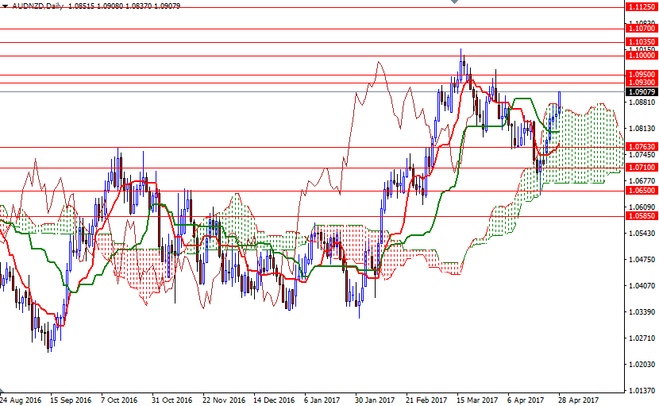Viewport: 659px width, 406px height.
Task: Click the 14 Dec 2016 date label
Action: pos(274,400)
